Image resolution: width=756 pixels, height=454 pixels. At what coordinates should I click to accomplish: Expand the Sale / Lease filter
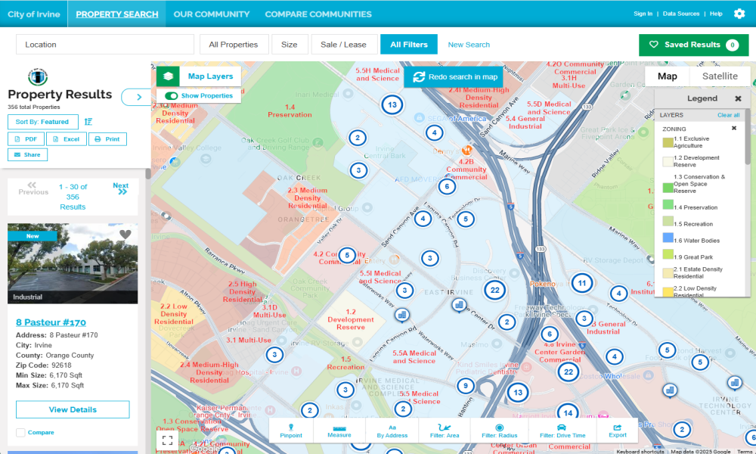pyautogui.click(x=343, y=45)
